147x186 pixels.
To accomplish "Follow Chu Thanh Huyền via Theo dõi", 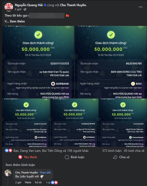I will pyautogui.click(x=45, y=172).
